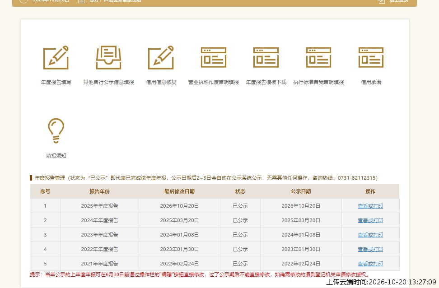
Task: Select the 2021年年度报告 cell
Action: pos(99,264)
